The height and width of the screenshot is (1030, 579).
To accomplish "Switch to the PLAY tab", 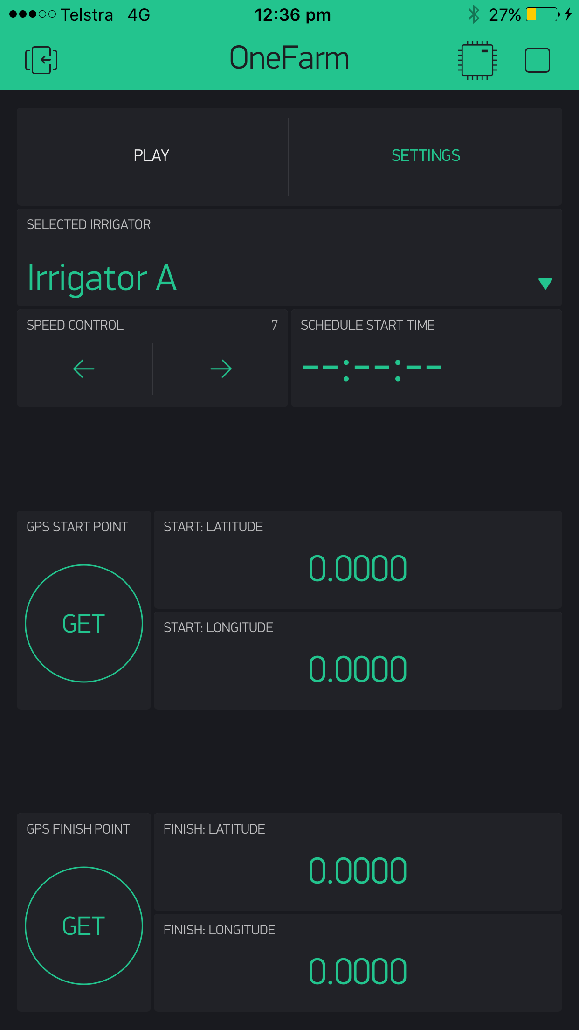I will [152, 156].
